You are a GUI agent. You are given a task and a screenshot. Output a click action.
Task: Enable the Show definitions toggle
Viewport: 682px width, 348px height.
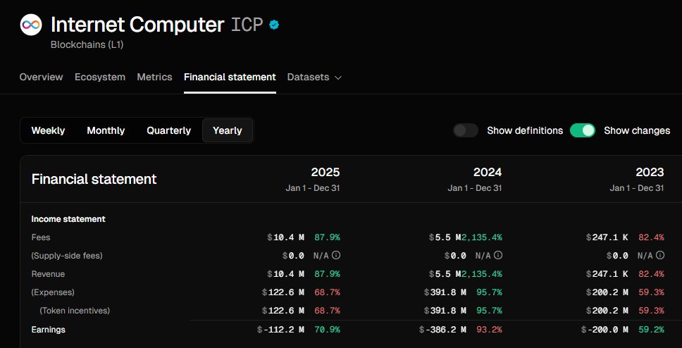pos(465,130)
